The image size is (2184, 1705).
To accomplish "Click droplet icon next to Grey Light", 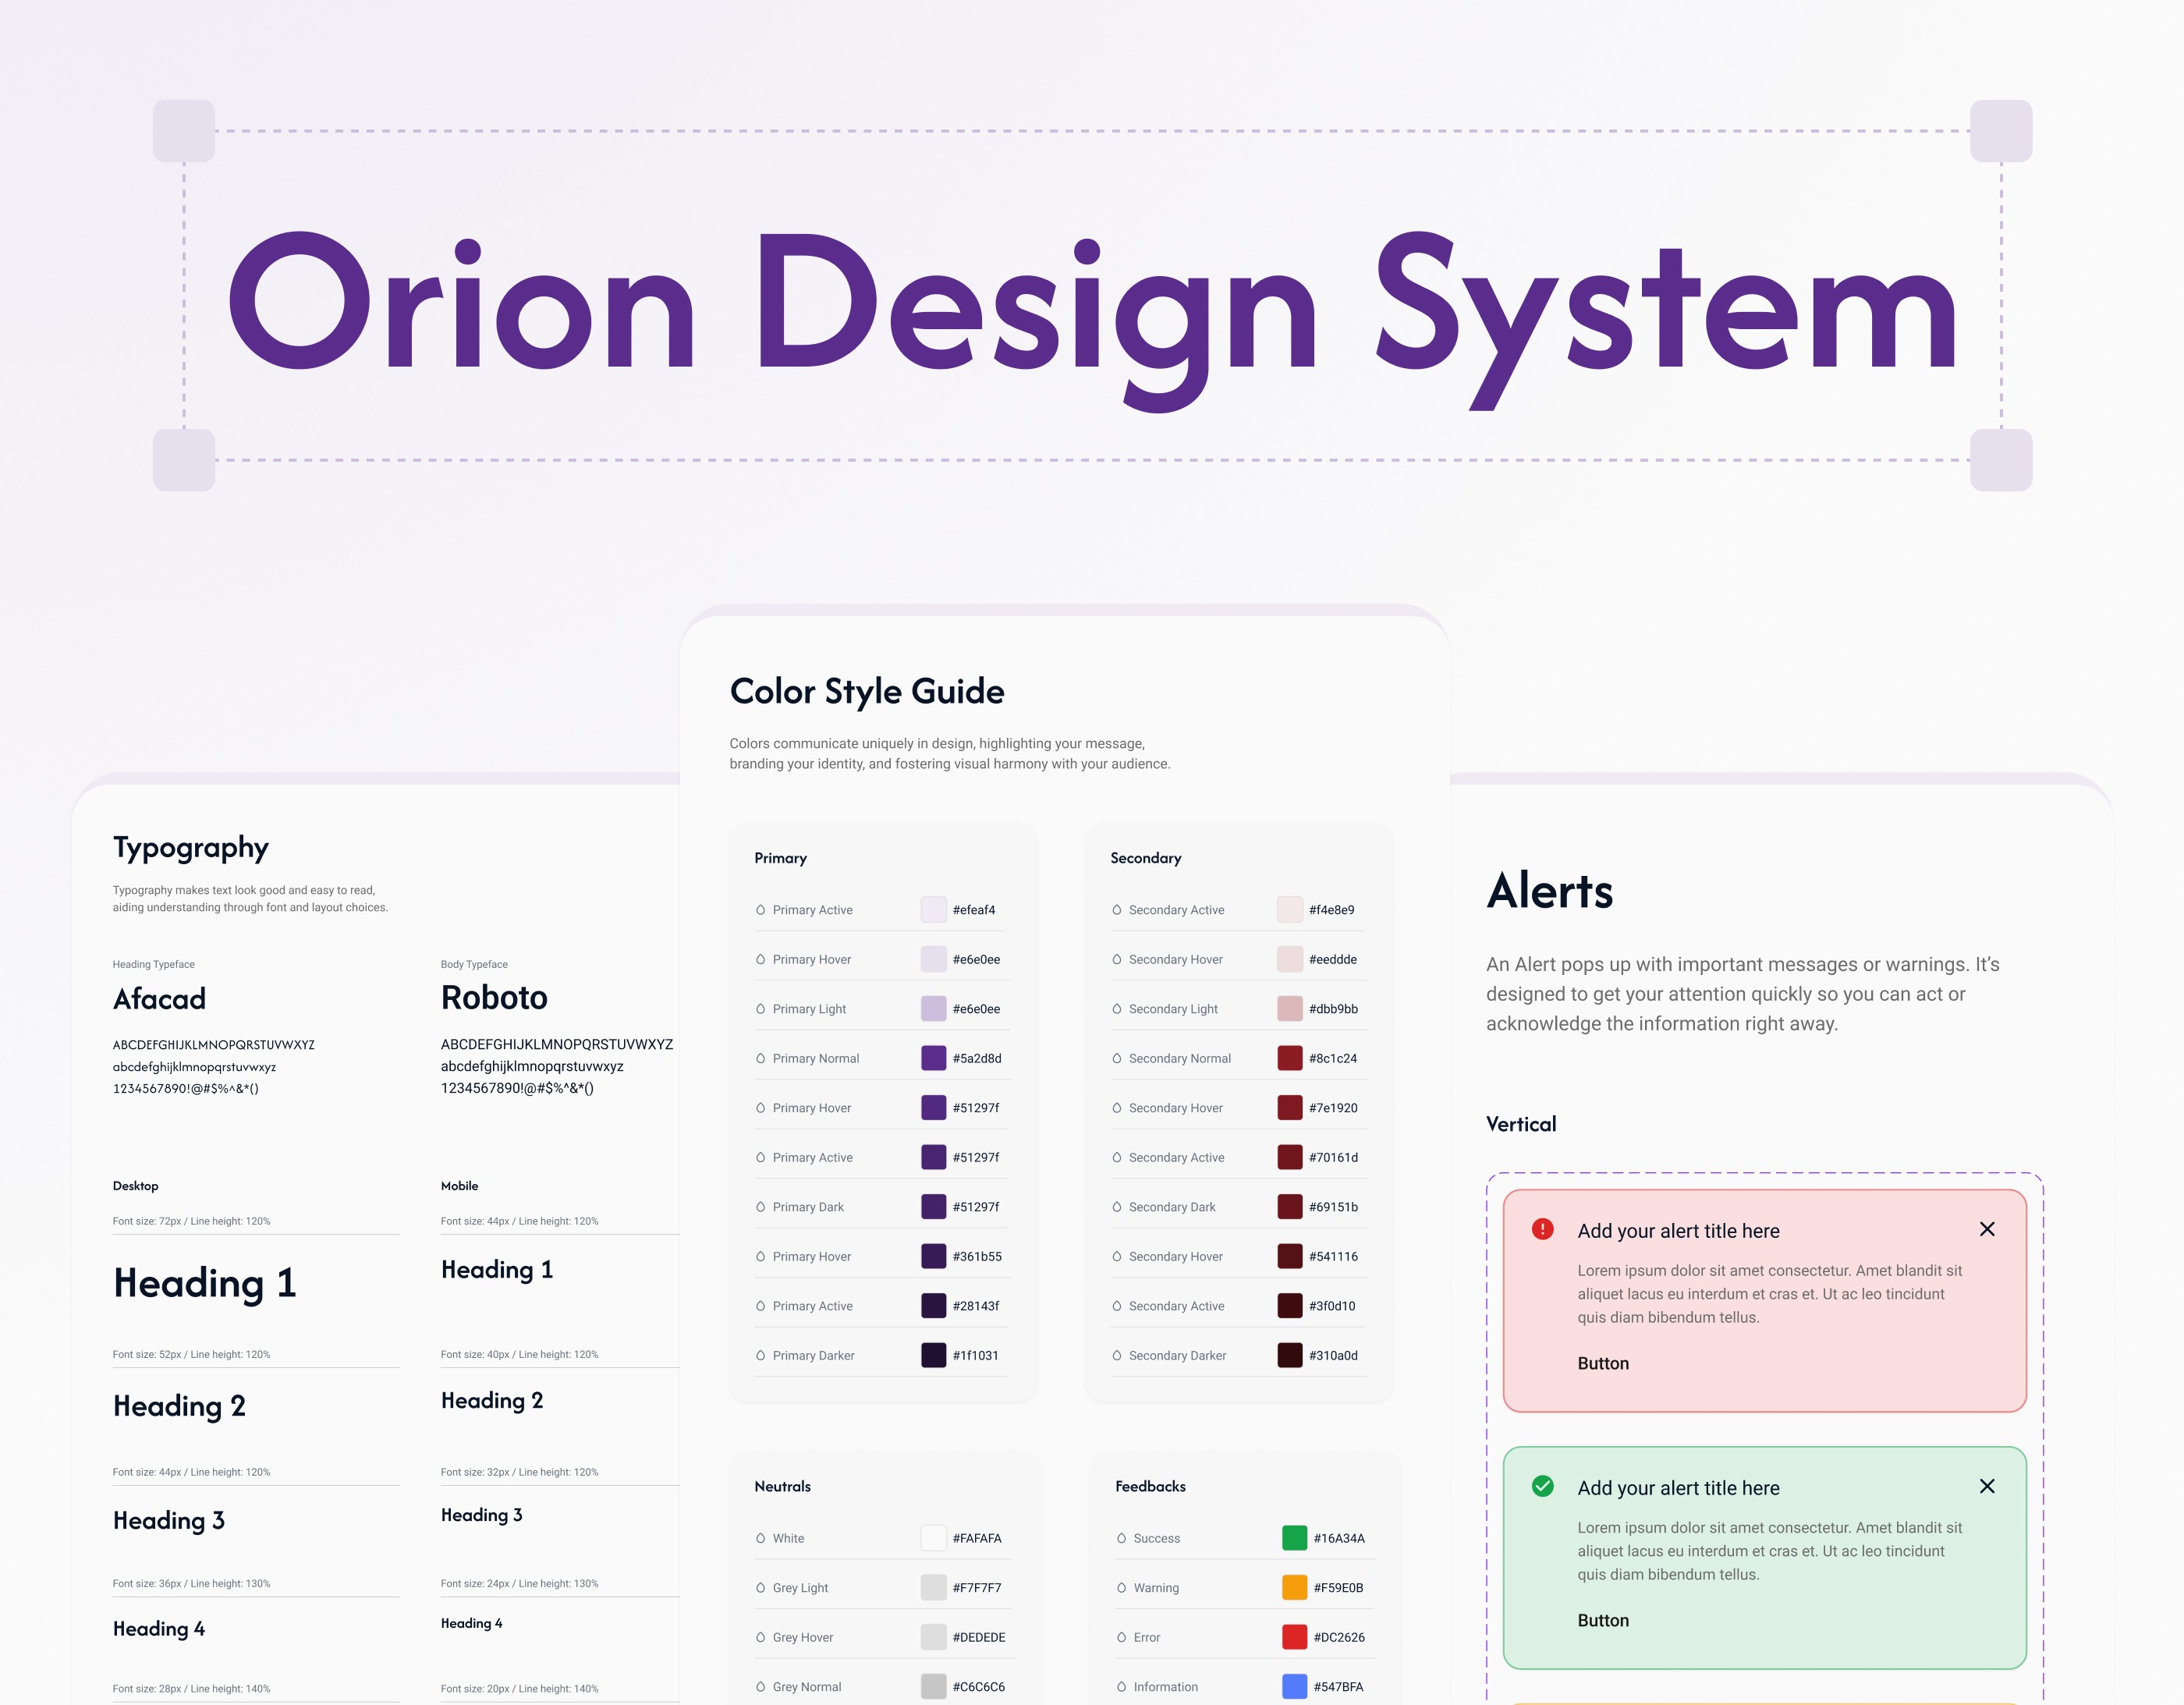I will pyautogui.click(x=760, y=1587).
